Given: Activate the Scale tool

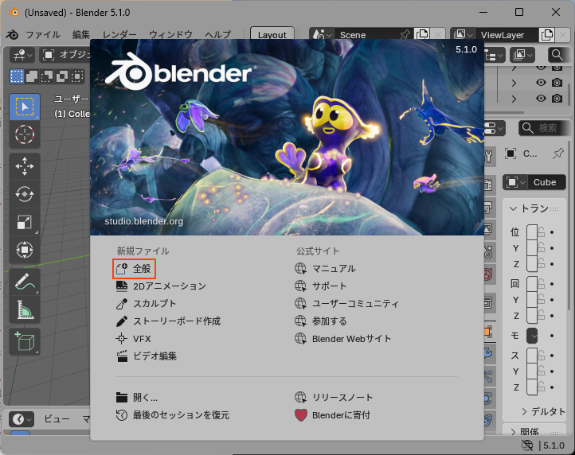Looking at the screenshot, I should coord(25,222).
